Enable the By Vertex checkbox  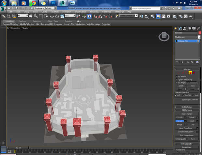[x=177, y=76]
